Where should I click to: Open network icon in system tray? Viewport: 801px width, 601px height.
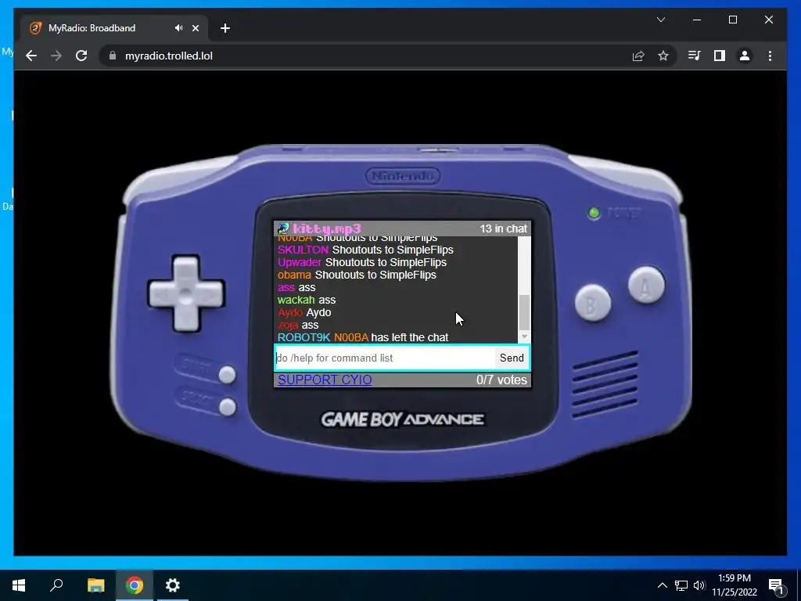[681, 585]
